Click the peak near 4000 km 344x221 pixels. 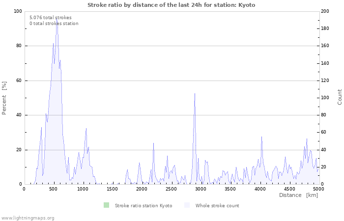[261, 138]
